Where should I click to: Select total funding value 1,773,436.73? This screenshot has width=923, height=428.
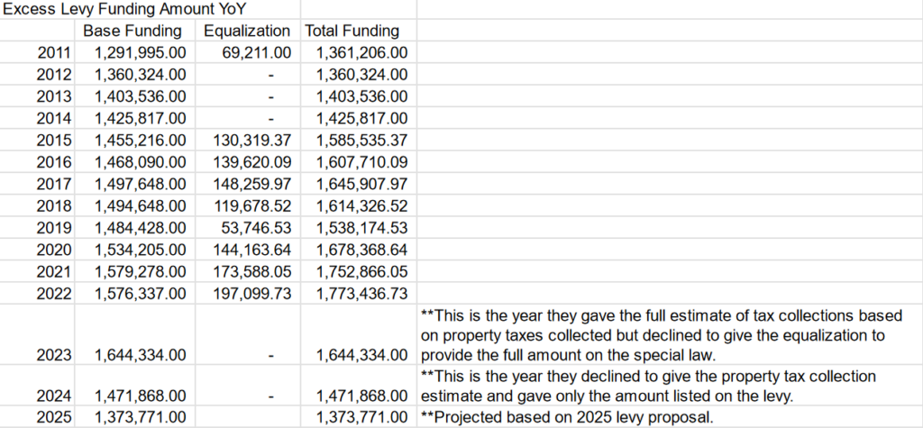[x=362, y=294]
